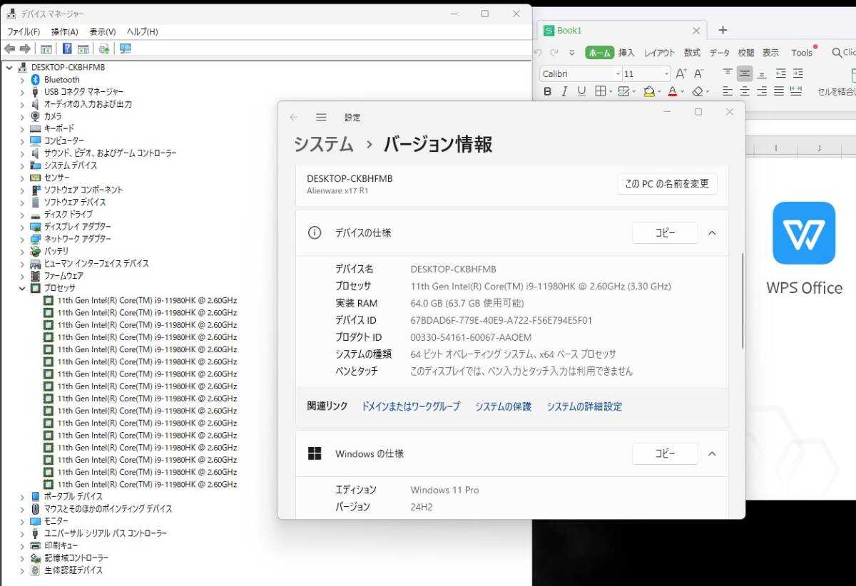856x586 pixels.
Task: Collapse the DESKTOP-CKBHFMB root node
Action: click(x=9, y=67)
